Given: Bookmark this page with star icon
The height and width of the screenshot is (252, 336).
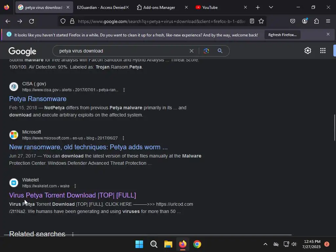Looking at the screenshot, I should coord(261,21).
